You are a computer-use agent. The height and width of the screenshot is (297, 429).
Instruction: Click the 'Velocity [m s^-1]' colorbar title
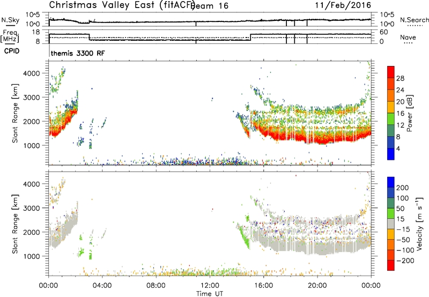coord(419,224)
